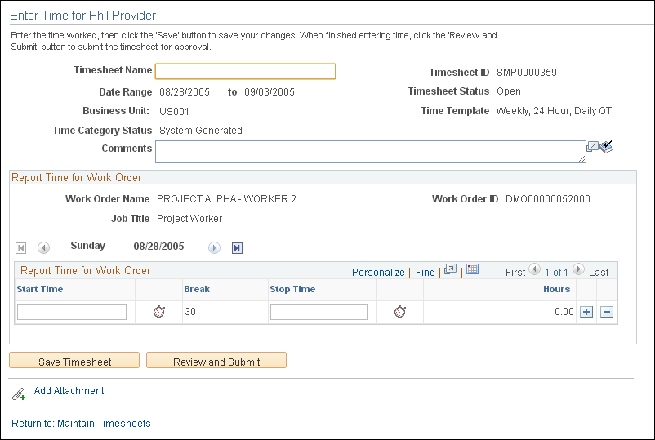655x440 pixels.
Task: Open Personalize grid link
Action: click(378, 272)
